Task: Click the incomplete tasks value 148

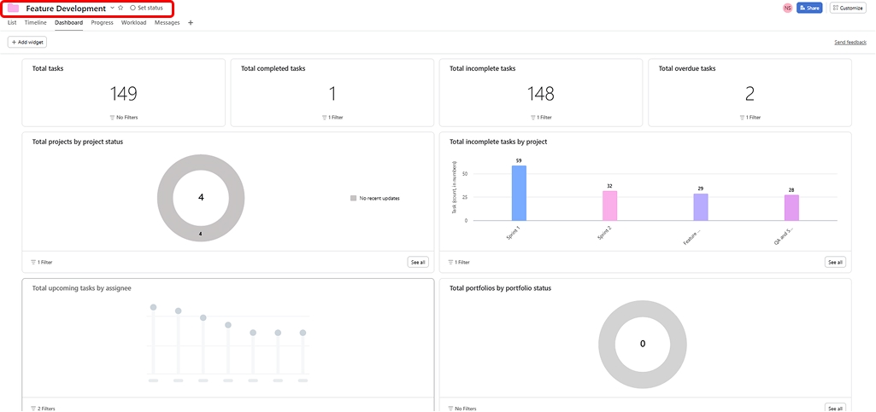Action: point(541,94)
